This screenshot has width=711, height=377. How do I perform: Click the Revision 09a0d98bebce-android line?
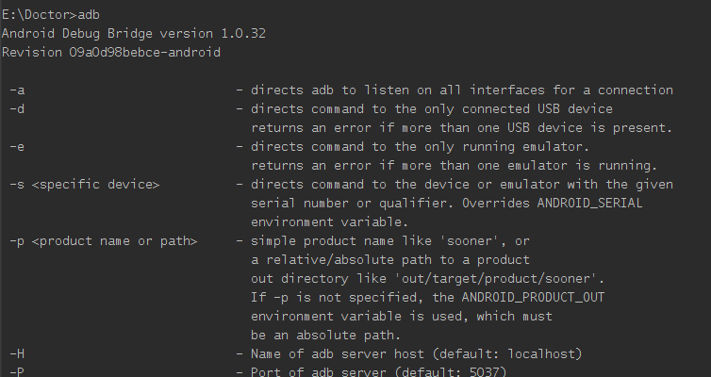coord(111,52)
